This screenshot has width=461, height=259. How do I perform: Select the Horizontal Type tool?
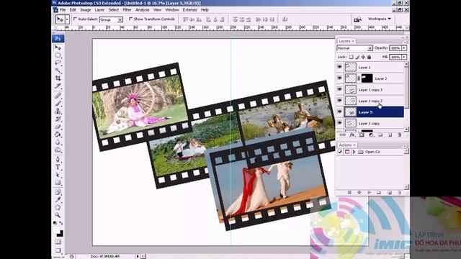point(58,167)
